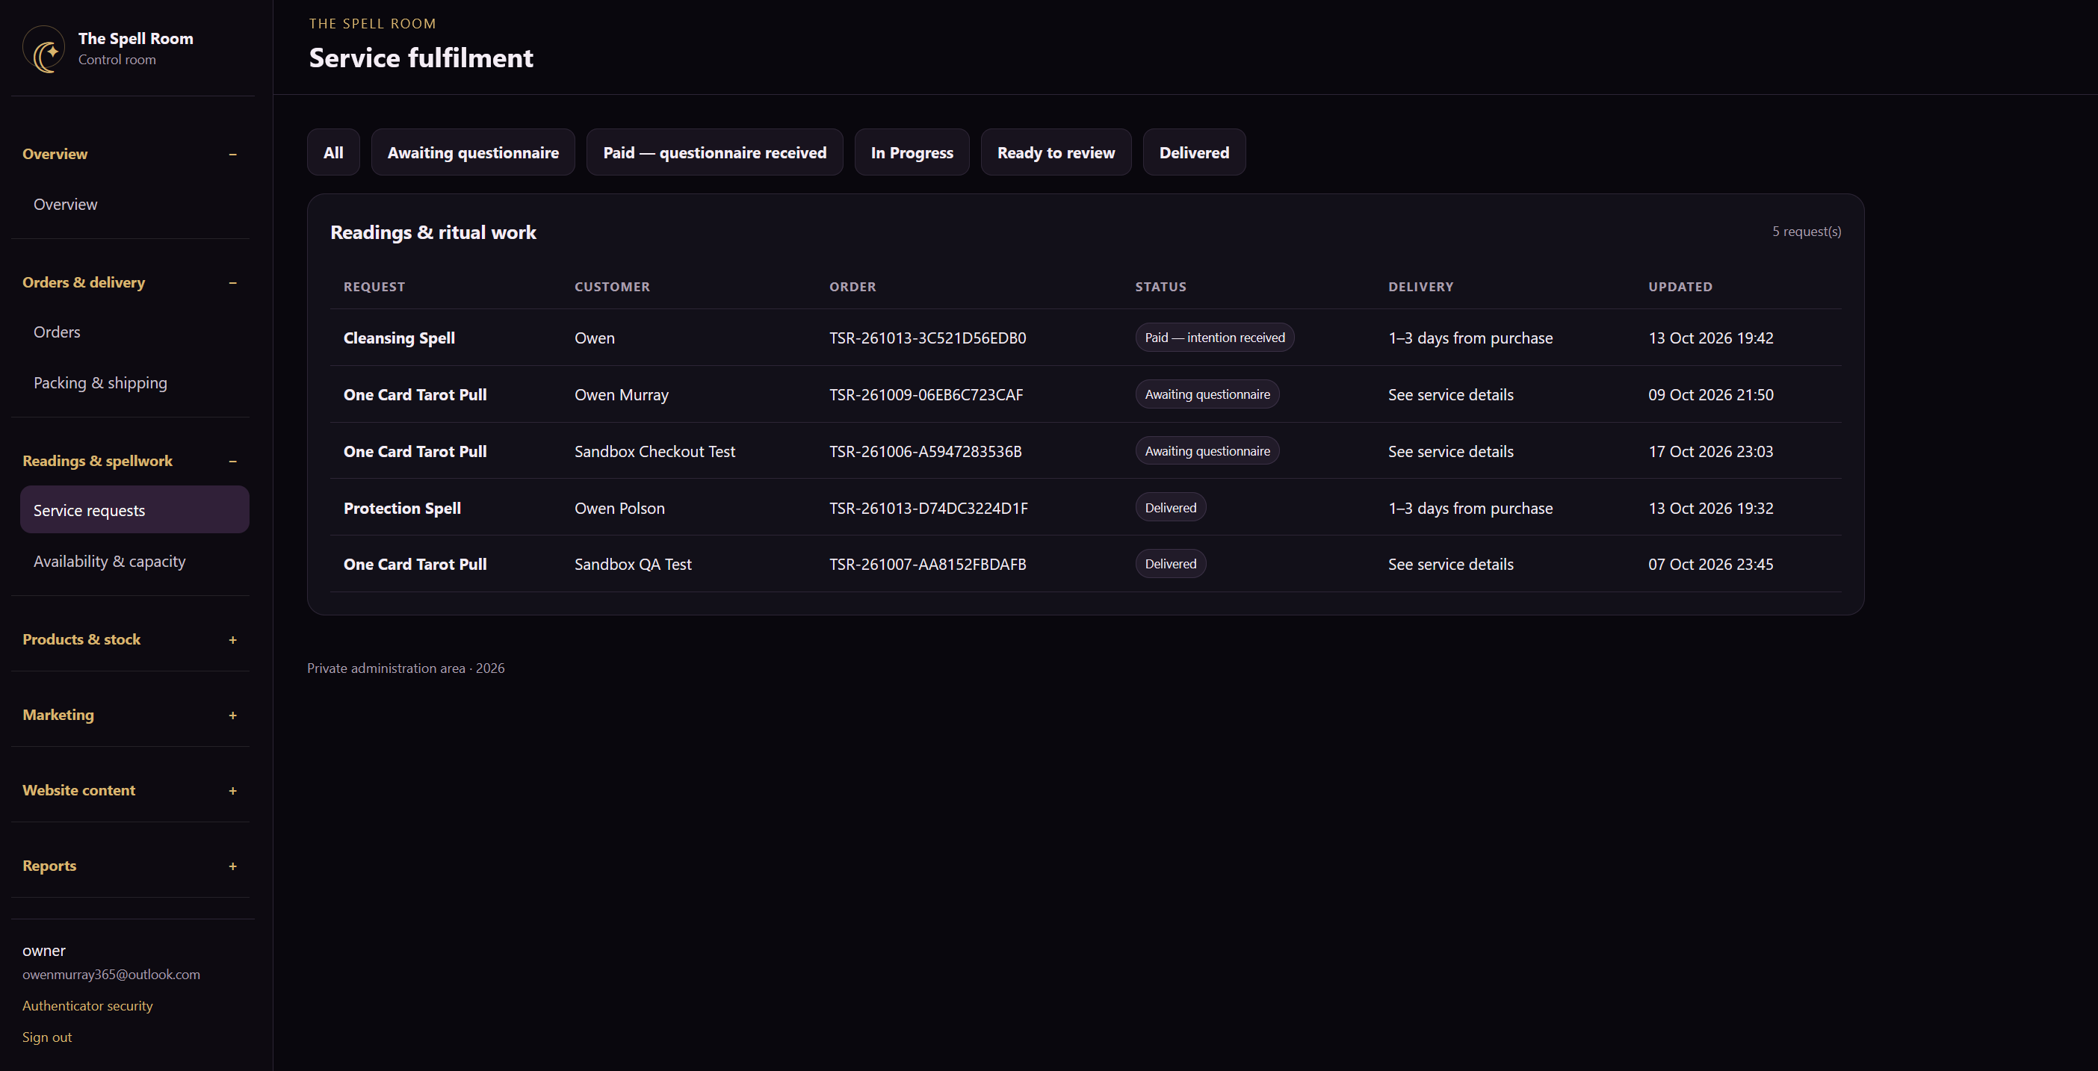2098x1071 pixels.
Task: Click the Updated column header
Action: point(1680,287)
